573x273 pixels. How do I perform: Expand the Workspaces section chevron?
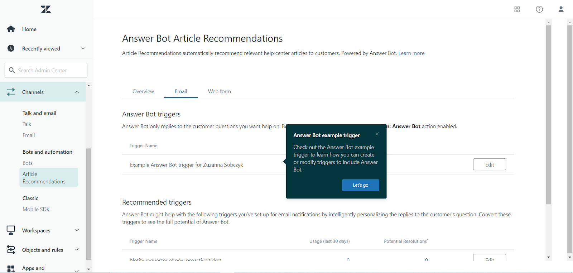[77, 230]
